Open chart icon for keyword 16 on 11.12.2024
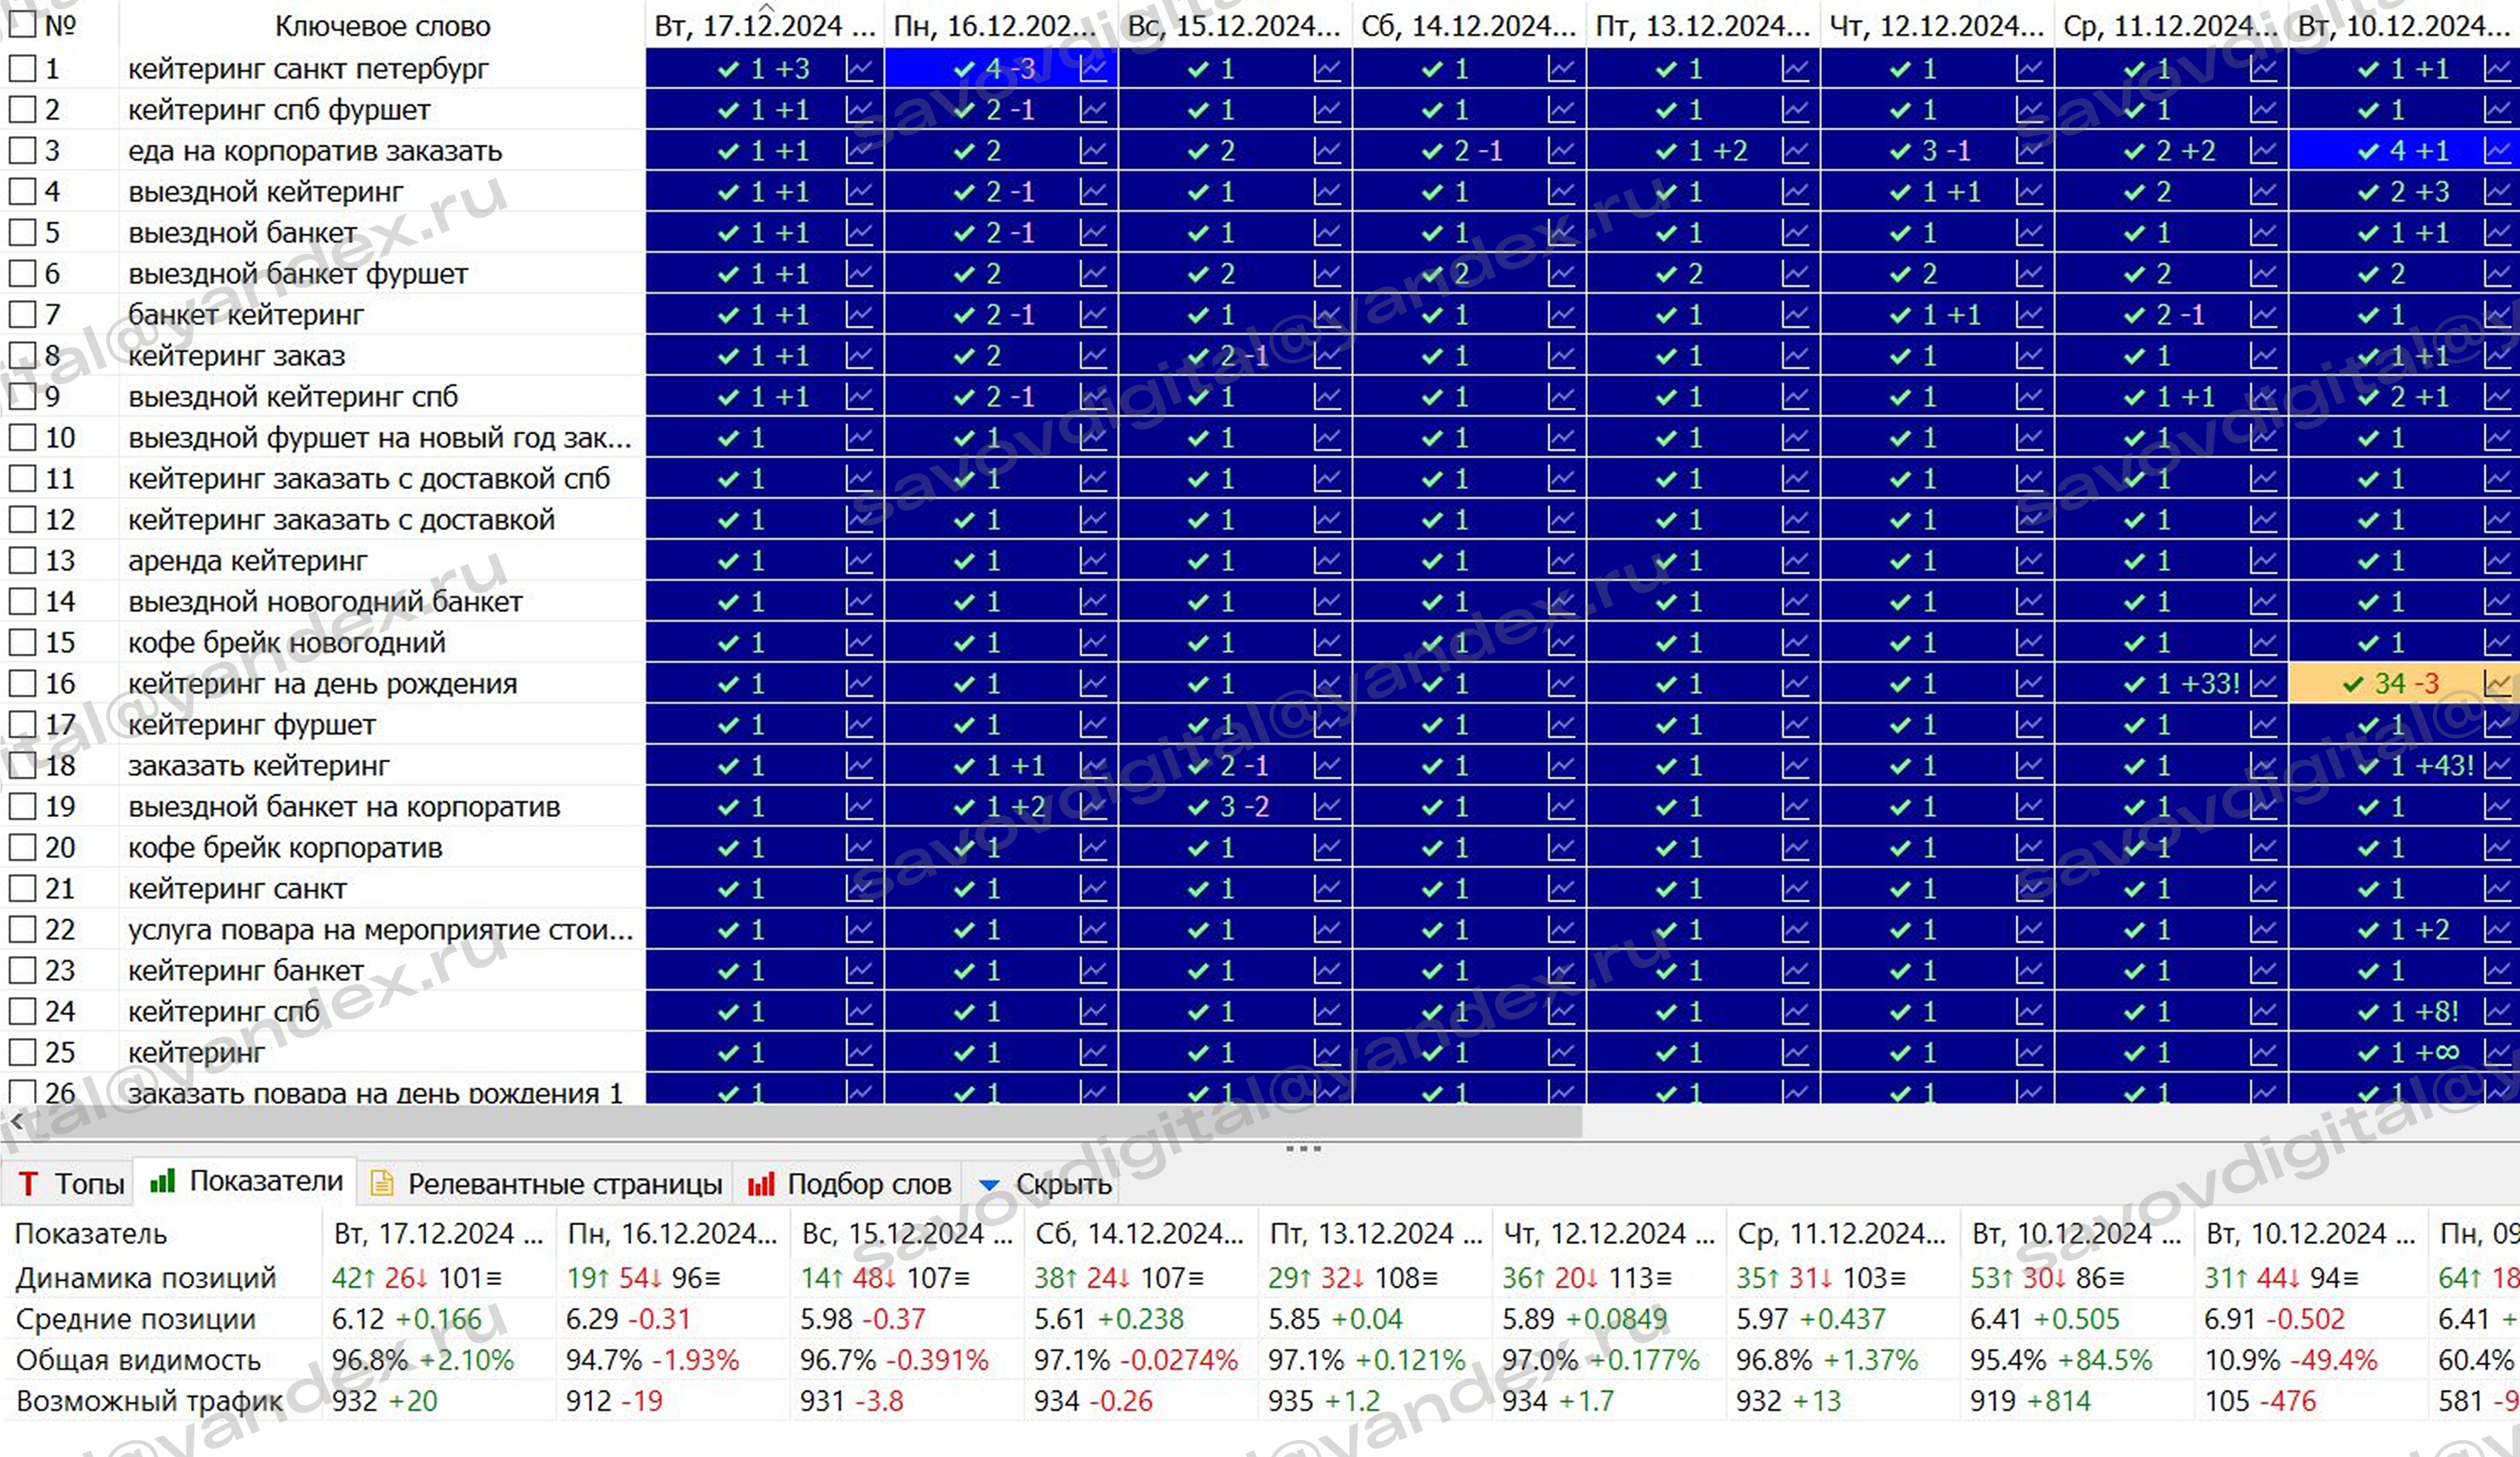This screenshot has height=1457, width=2520. coord(2263,684)
